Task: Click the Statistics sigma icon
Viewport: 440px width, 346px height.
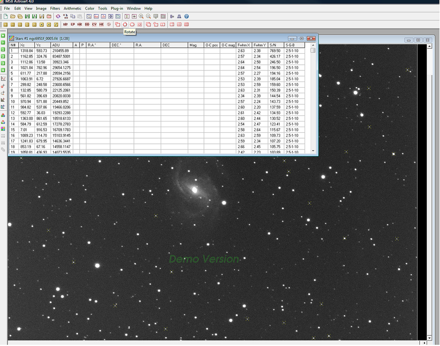Action: click(x=127, y=17)
